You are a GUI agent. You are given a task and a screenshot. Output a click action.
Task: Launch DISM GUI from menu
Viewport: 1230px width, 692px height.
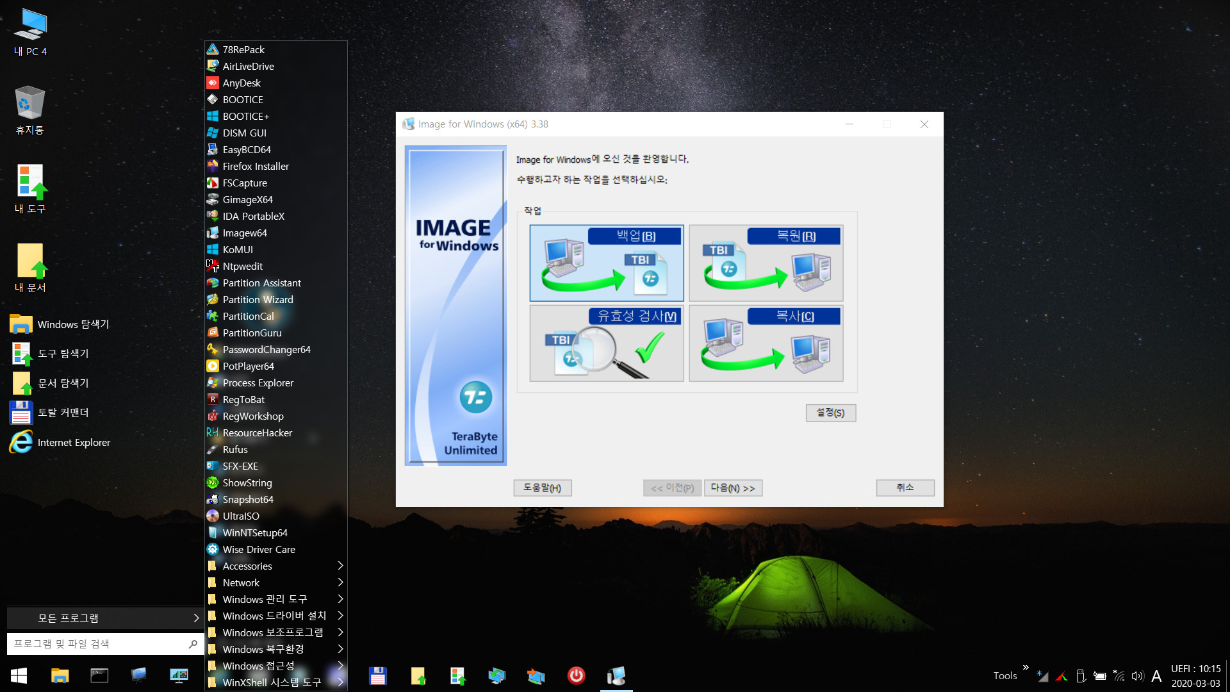pyautogui.click(x=276, y=133)
